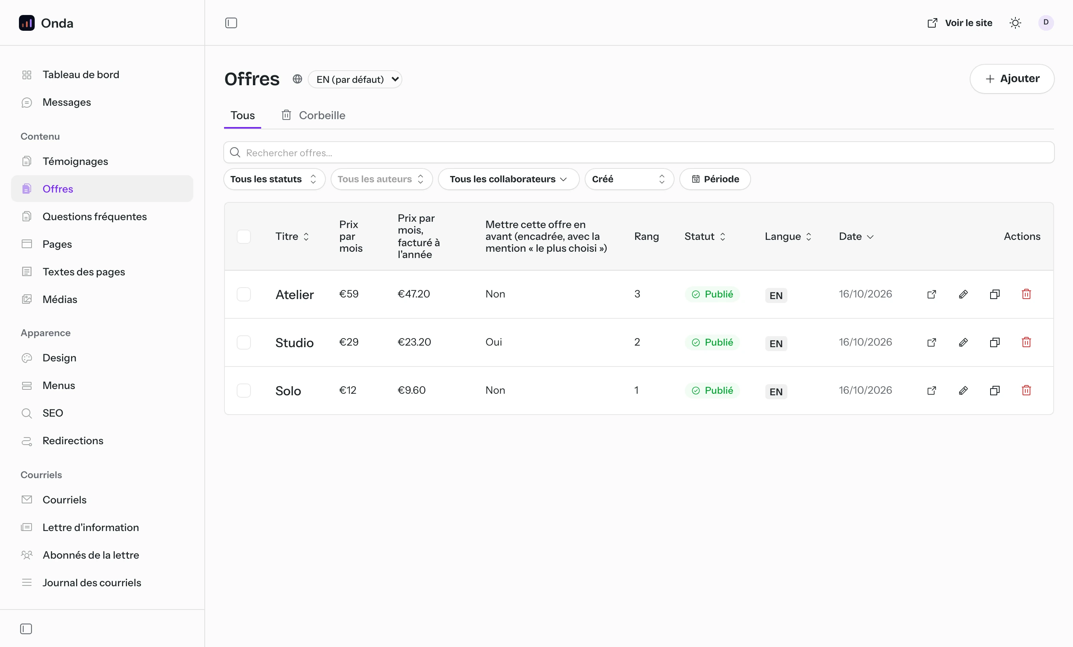Check the Studio row checkbox
1073x647 pixels.
click(x=243, y=342)
